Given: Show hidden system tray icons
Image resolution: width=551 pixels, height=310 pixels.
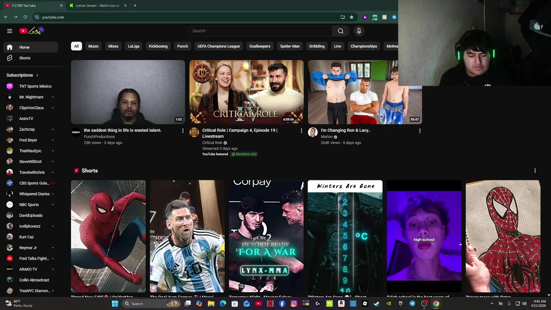Looking at the screenshot, I should 492,304.
